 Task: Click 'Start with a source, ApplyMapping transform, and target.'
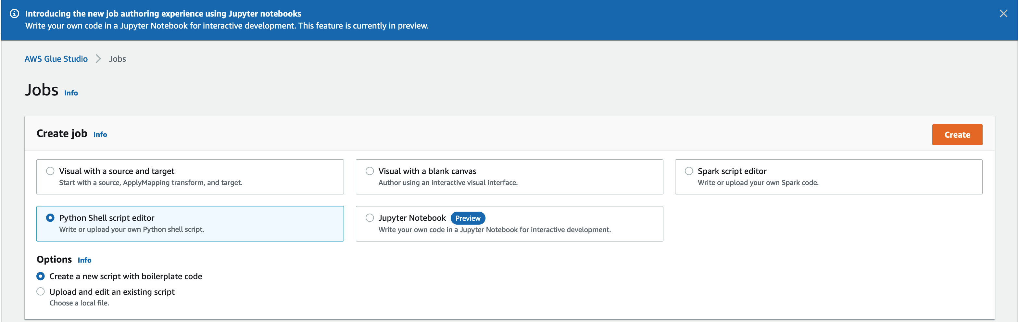tap(151, 183)
